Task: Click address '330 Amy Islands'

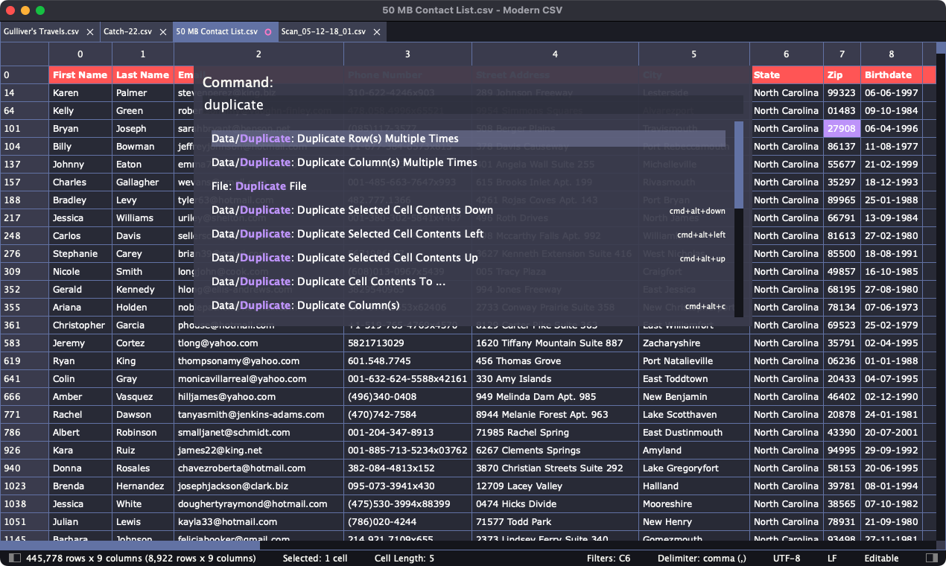Action: tap(556, 378)
